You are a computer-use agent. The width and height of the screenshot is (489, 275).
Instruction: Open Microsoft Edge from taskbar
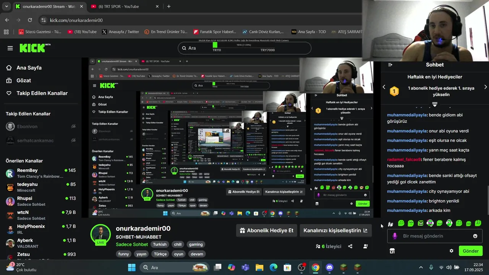tap(274, 267)
